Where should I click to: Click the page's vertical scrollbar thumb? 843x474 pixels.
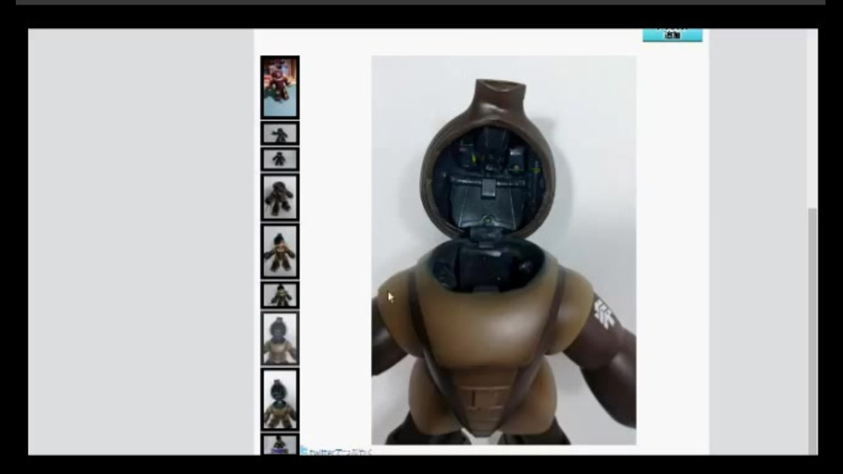(x=812, y=331)
